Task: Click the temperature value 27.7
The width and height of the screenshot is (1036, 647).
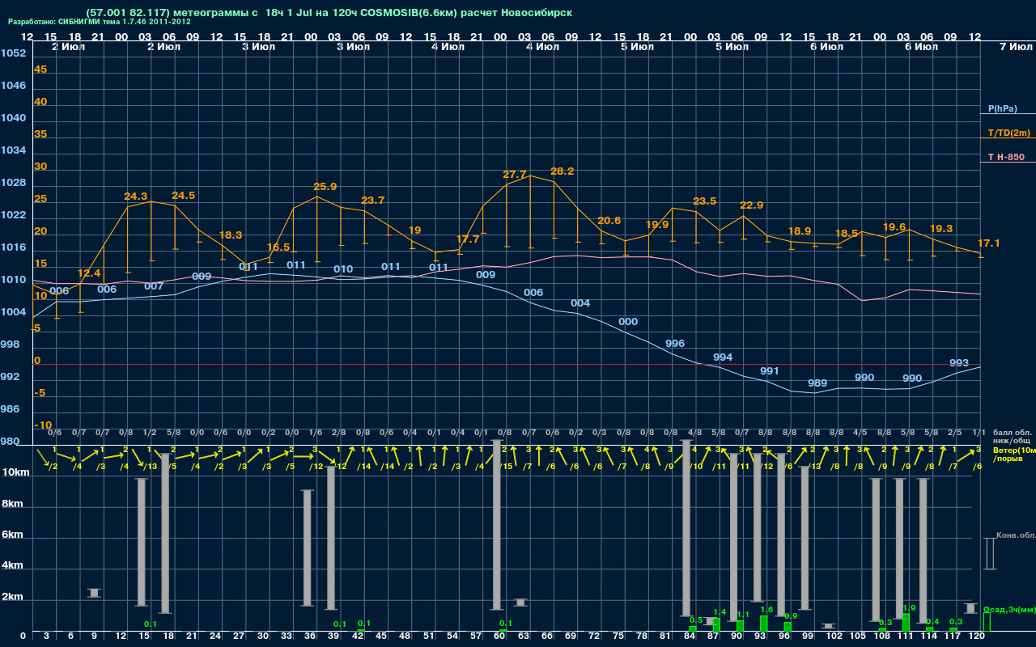Action: click(514, 175)
